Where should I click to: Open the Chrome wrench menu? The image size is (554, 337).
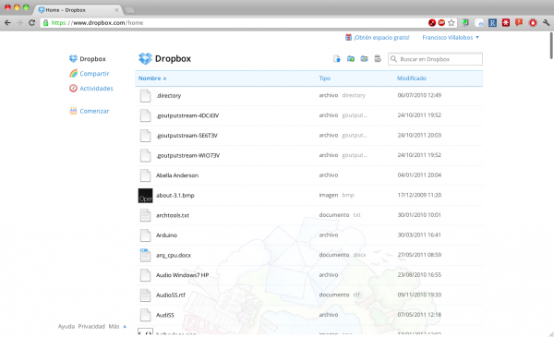pos(547,22)
